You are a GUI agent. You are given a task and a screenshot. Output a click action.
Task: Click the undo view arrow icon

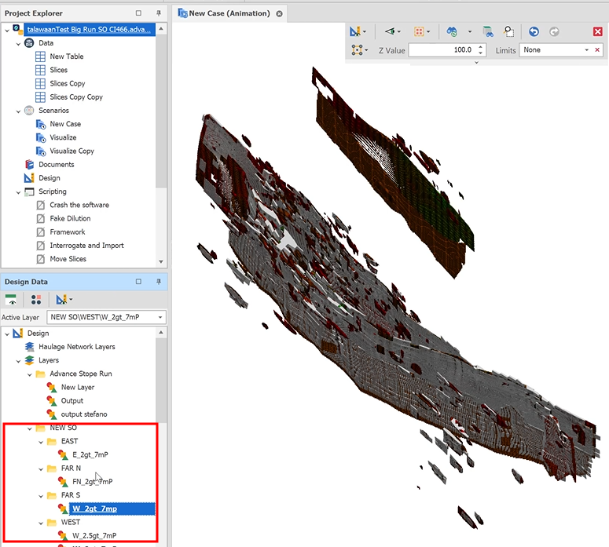coord(534,32)
